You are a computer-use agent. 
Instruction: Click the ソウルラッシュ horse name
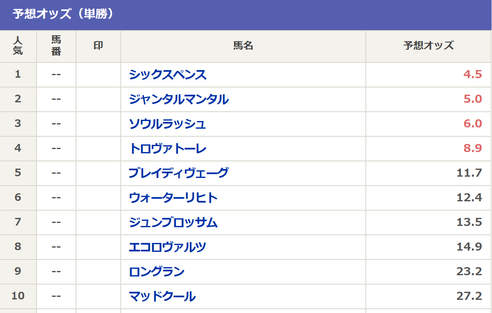[x=167, y=124]
